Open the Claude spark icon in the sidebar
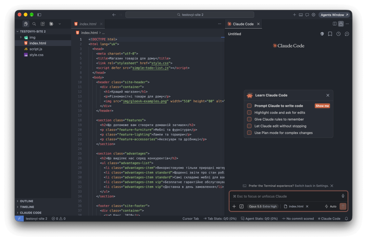The image size is (367, 241). (x=51, y=24)
